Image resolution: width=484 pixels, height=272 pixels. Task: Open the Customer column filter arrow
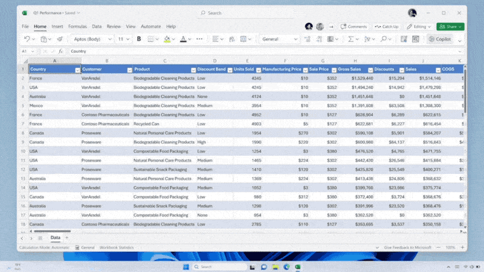(129, 69)
